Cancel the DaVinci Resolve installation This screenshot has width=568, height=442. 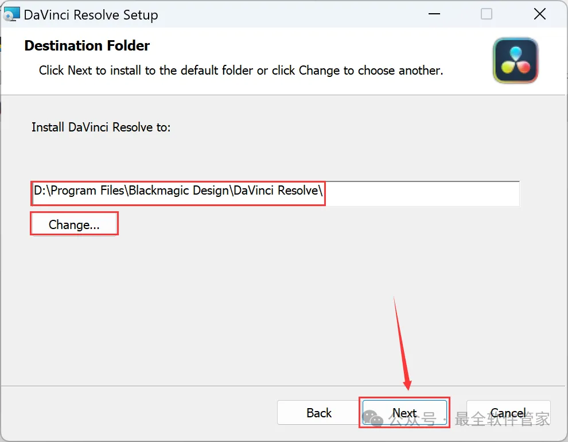(x=508, y=413)
